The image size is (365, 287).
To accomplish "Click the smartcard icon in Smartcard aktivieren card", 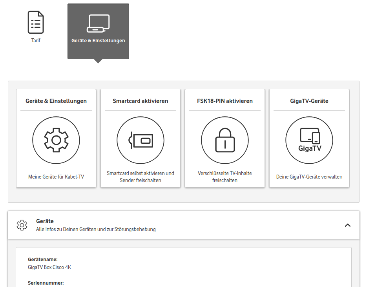I will (x=141, y=140).
